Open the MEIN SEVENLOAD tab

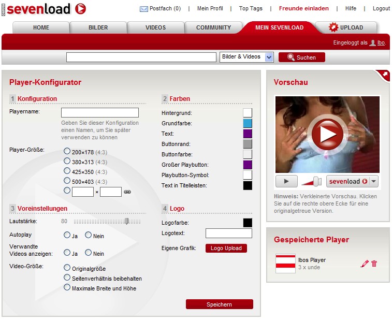click(279, 27)
